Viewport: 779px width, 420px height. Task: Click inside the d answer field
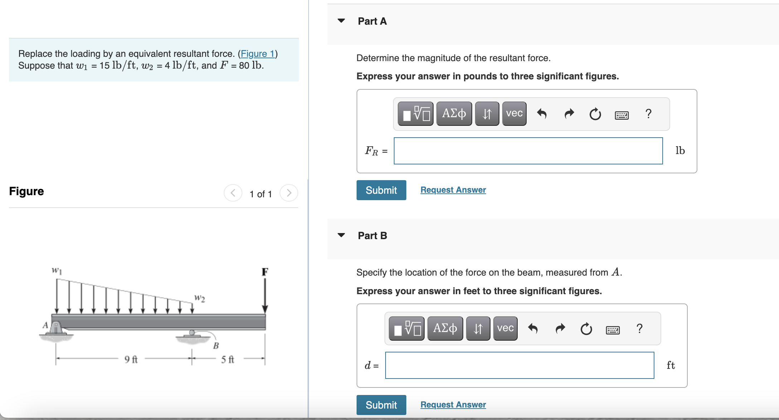(519, 365)
